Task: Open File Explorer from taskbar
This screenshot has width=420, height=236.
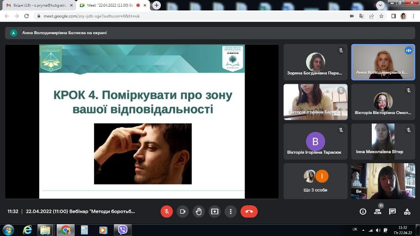Action: [x=45, y=230]
